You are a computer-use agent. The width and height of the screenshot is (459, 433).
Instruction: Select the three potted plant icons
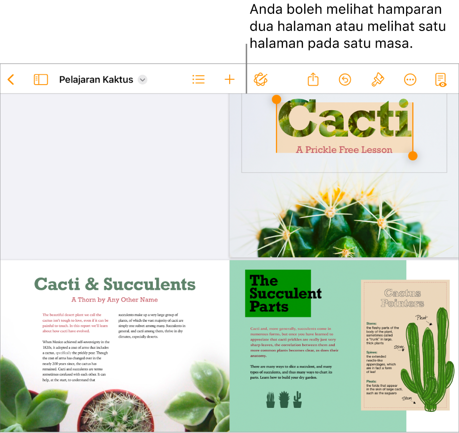click(284, 400)
